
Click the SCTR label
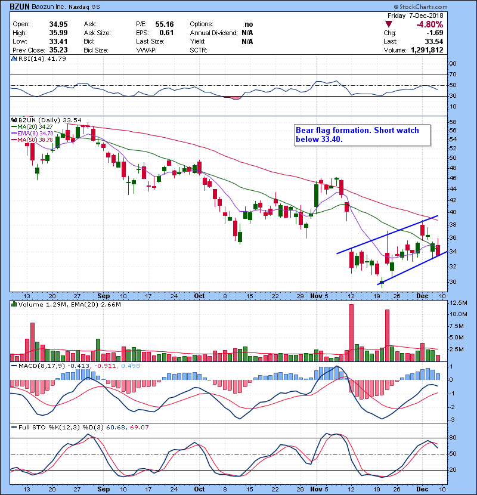point(199,50)
